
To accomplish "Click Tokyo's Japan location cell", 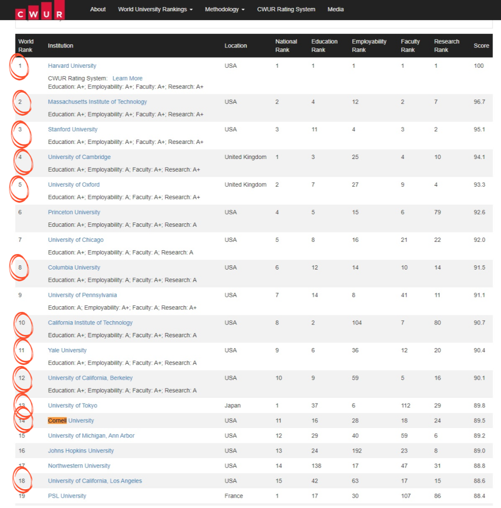I will (233, 405).
